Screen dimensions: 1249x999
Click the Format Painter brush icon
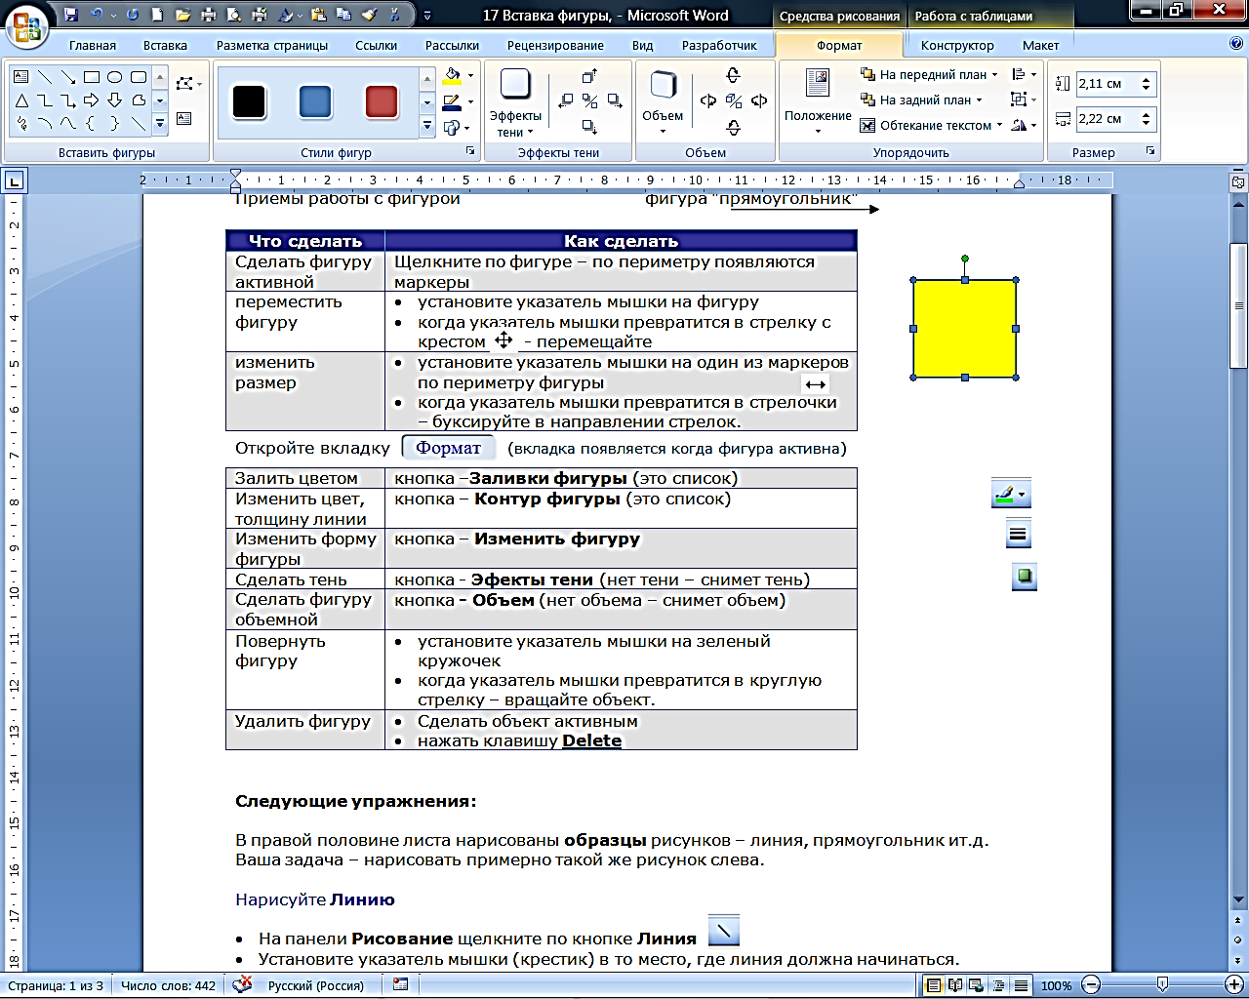click(x=368, y=15)
